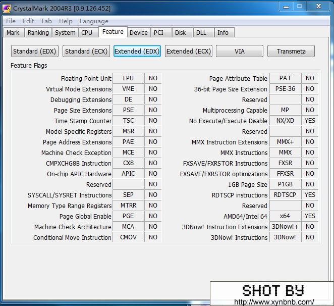334x306 pixels.
Task: Click the YES value for NX/XD
Action: (x=310, y=121)
